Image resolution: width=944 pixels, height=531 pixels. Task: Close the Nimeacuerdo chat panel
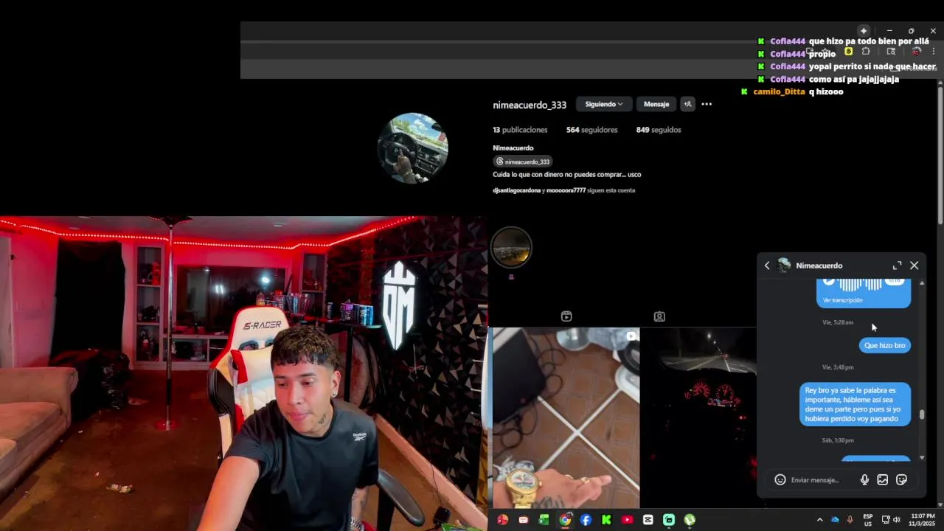tap(914, 265)
